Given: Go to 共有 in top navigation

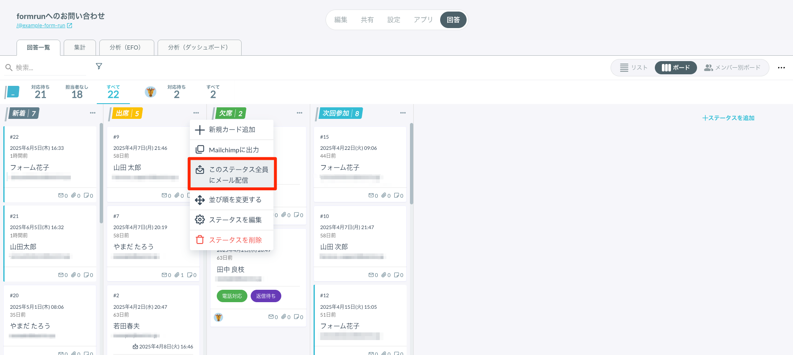Looking at the screenshot, I should [x=367, y=20].
